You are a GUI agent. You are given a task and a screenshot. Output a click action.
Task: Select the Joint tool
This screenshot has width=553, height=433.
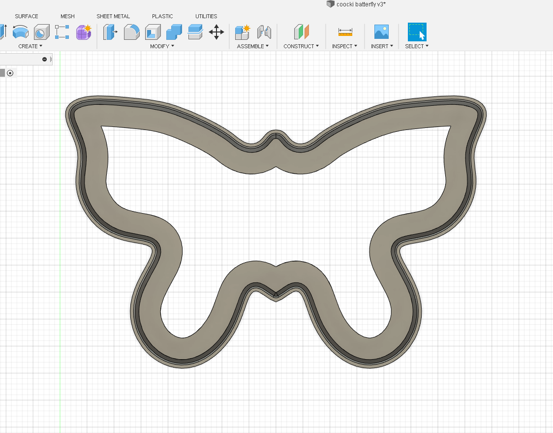coord(264,32)
